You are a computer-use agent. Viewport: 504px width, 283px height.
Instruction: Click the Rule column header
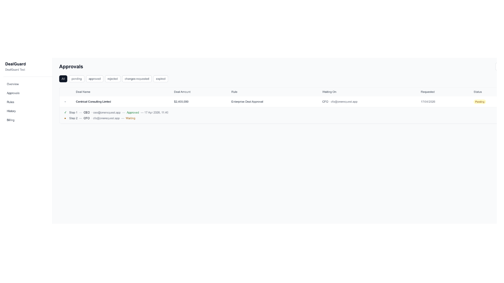coord(234,92)
